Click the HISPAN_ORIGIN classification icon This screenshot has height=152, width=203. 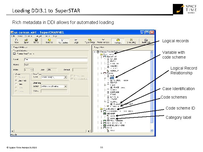coord(105,121)
